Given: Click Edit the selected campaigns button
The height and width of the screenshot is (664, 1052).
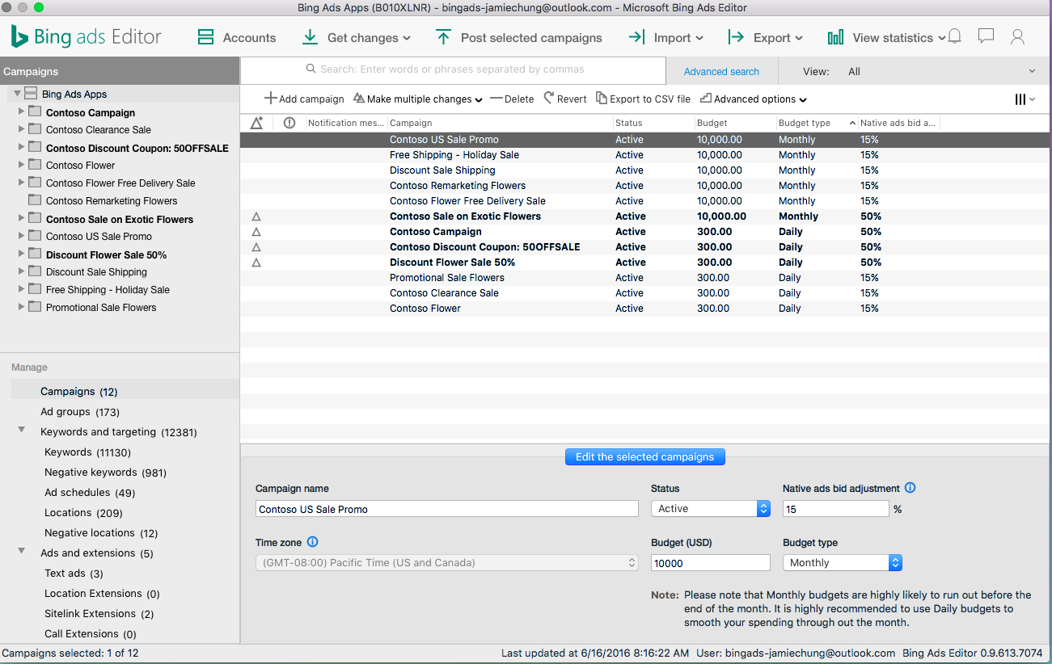Looking at the screenshot, I should [644, 456].
